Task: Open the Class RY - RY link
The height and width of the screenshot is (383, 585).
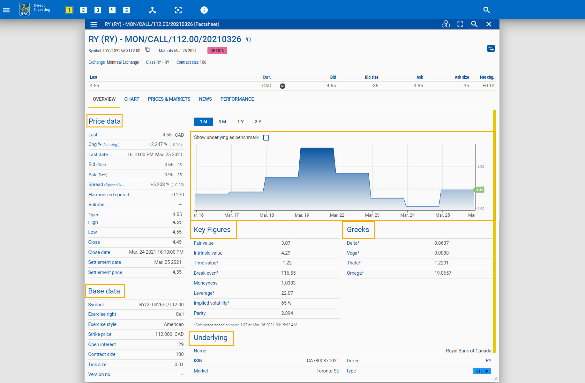Action: click(x=157, y=62)
